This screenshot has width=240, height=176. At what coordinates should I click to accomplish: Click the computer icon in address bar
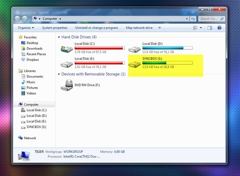coord(35,19)
